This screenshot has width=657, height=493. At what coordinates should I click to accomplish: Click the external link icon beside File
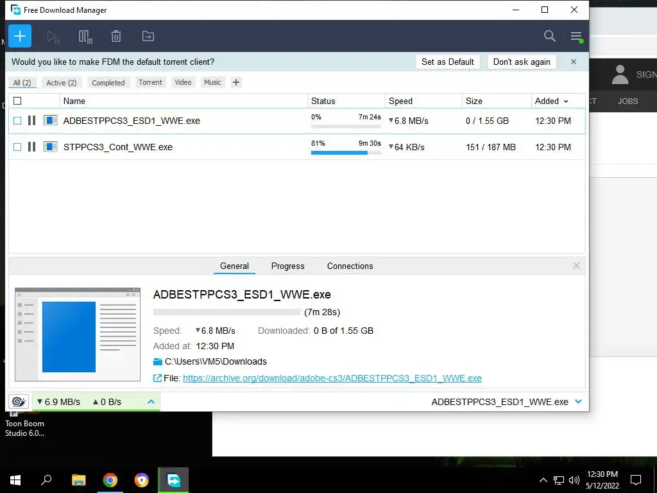[x=157, y=378]
